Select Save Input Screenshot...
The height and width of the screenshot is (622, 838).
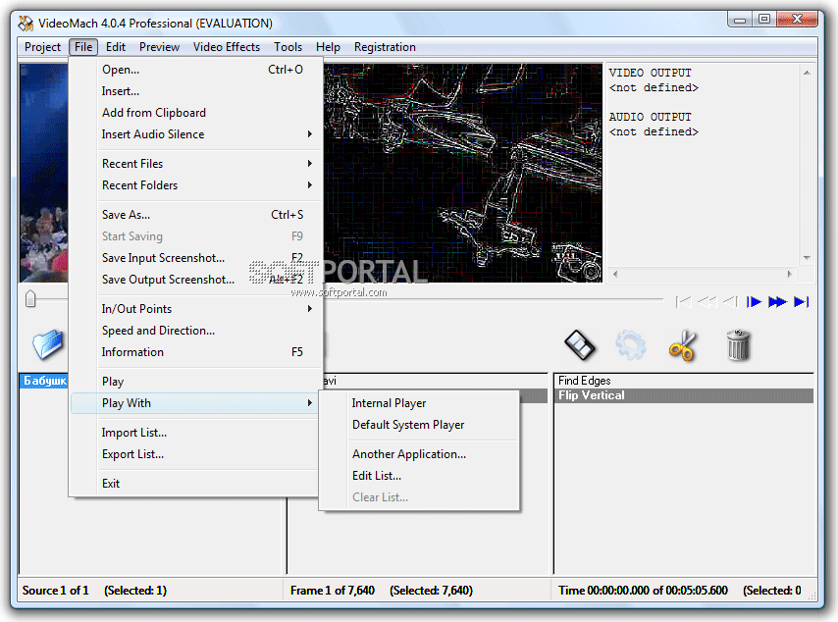pyautogui.click(x=196, y=258)
